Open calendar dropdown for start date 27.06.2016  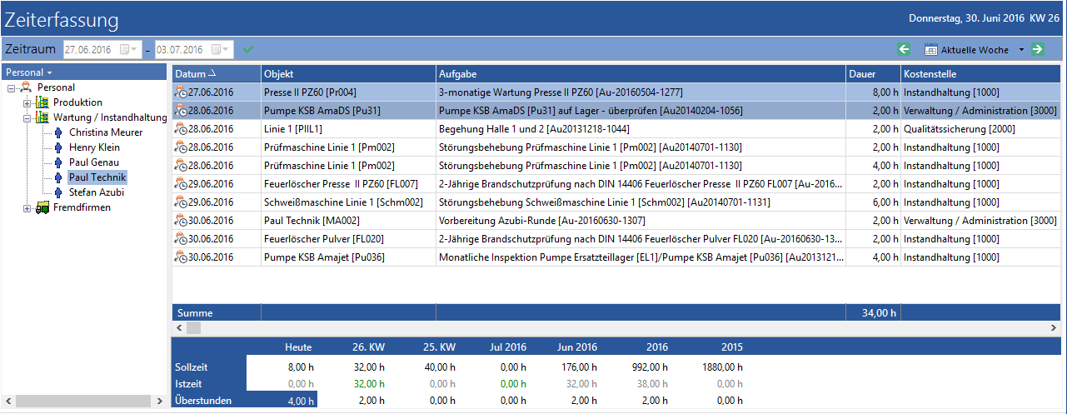[x=129, y=50]
